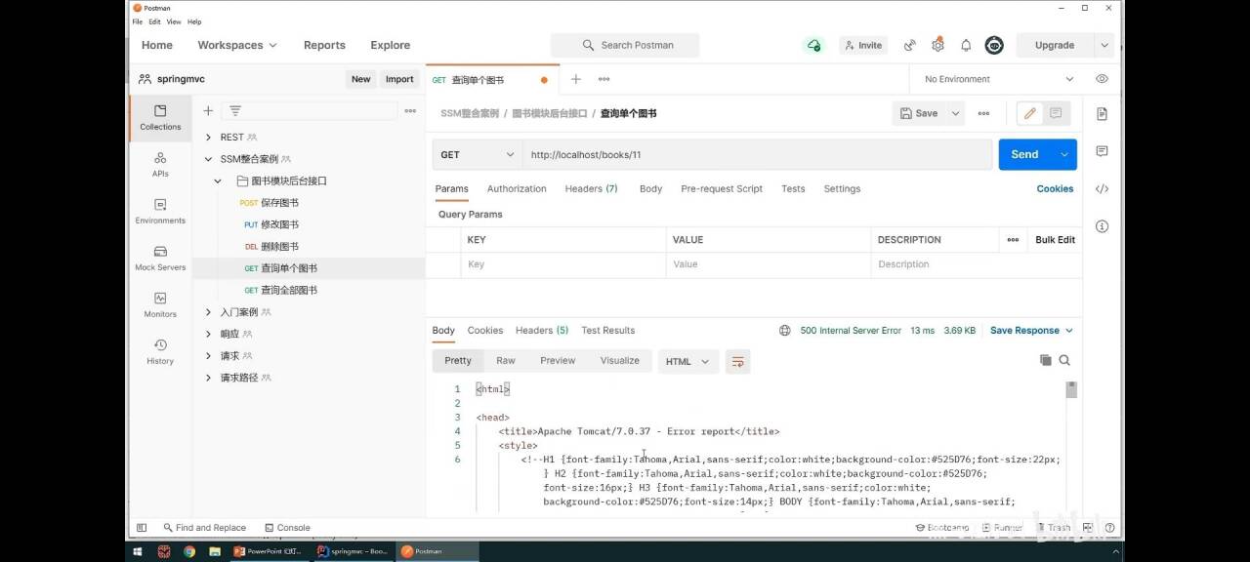1250x562 pixels.
Task: Expand the 入门案例 collection
Action: click(x=208, y=312)
